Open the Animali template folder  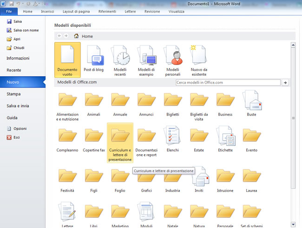pyautogui.click(x=93, y=104)
